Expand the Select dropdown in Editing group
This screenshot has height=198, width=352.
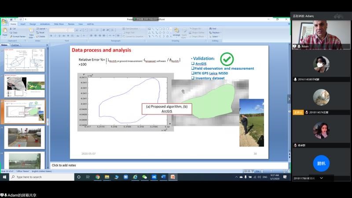click(215, 37)
